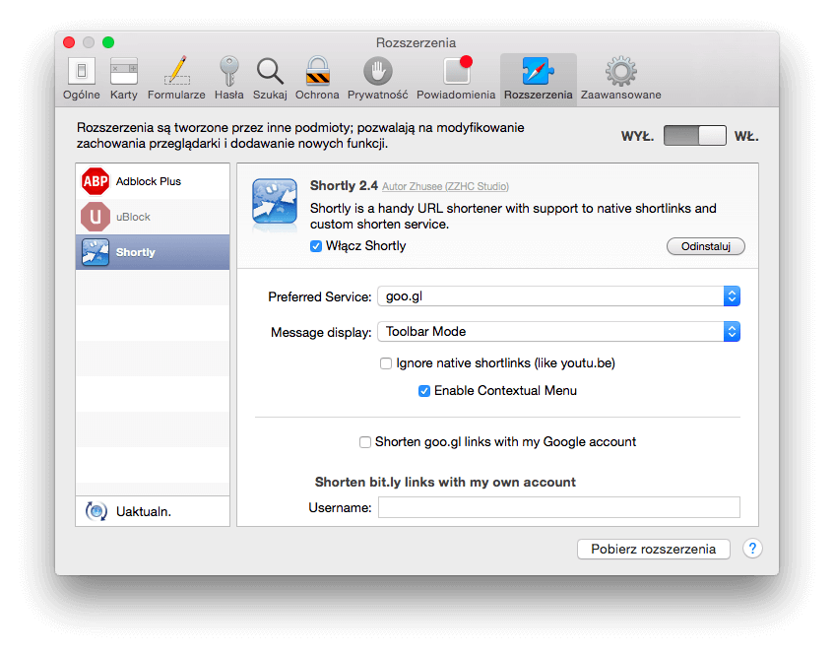The image size is (834, 654).
Task: Open the Zaawansowane gear icon
Action: tap(620, 71)
